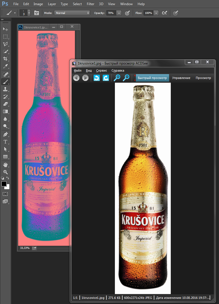Click the ACDSee previous image arrow

pos(76,78)
